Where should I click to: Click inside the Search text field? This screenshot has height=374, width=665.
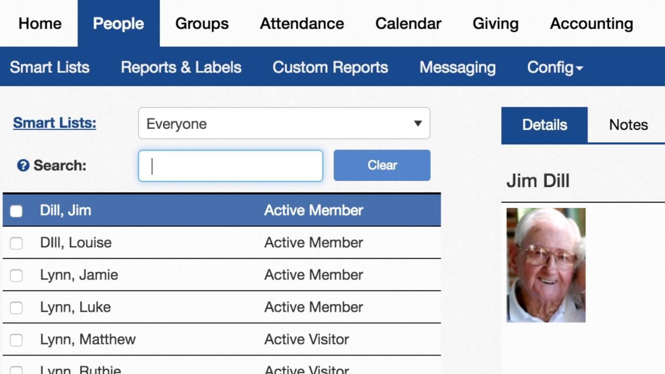[230, 166]
